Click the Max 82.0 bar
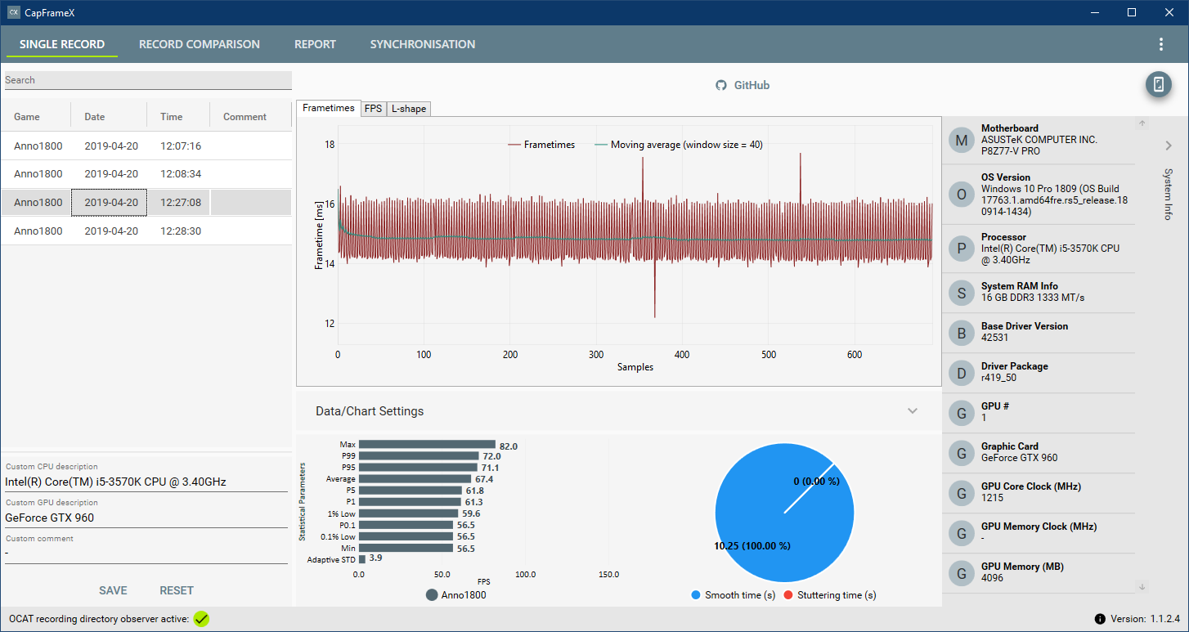The height and width of the screenshot is (632, 1189). click(427, 445)
